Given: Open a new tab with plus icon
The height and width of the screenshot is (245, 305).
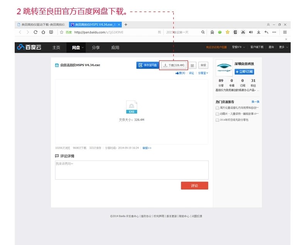Looking at the screenshot, I should [126, 25].
